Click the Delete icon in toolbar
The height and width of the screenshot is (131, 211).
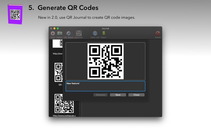(x=158, y=33)
